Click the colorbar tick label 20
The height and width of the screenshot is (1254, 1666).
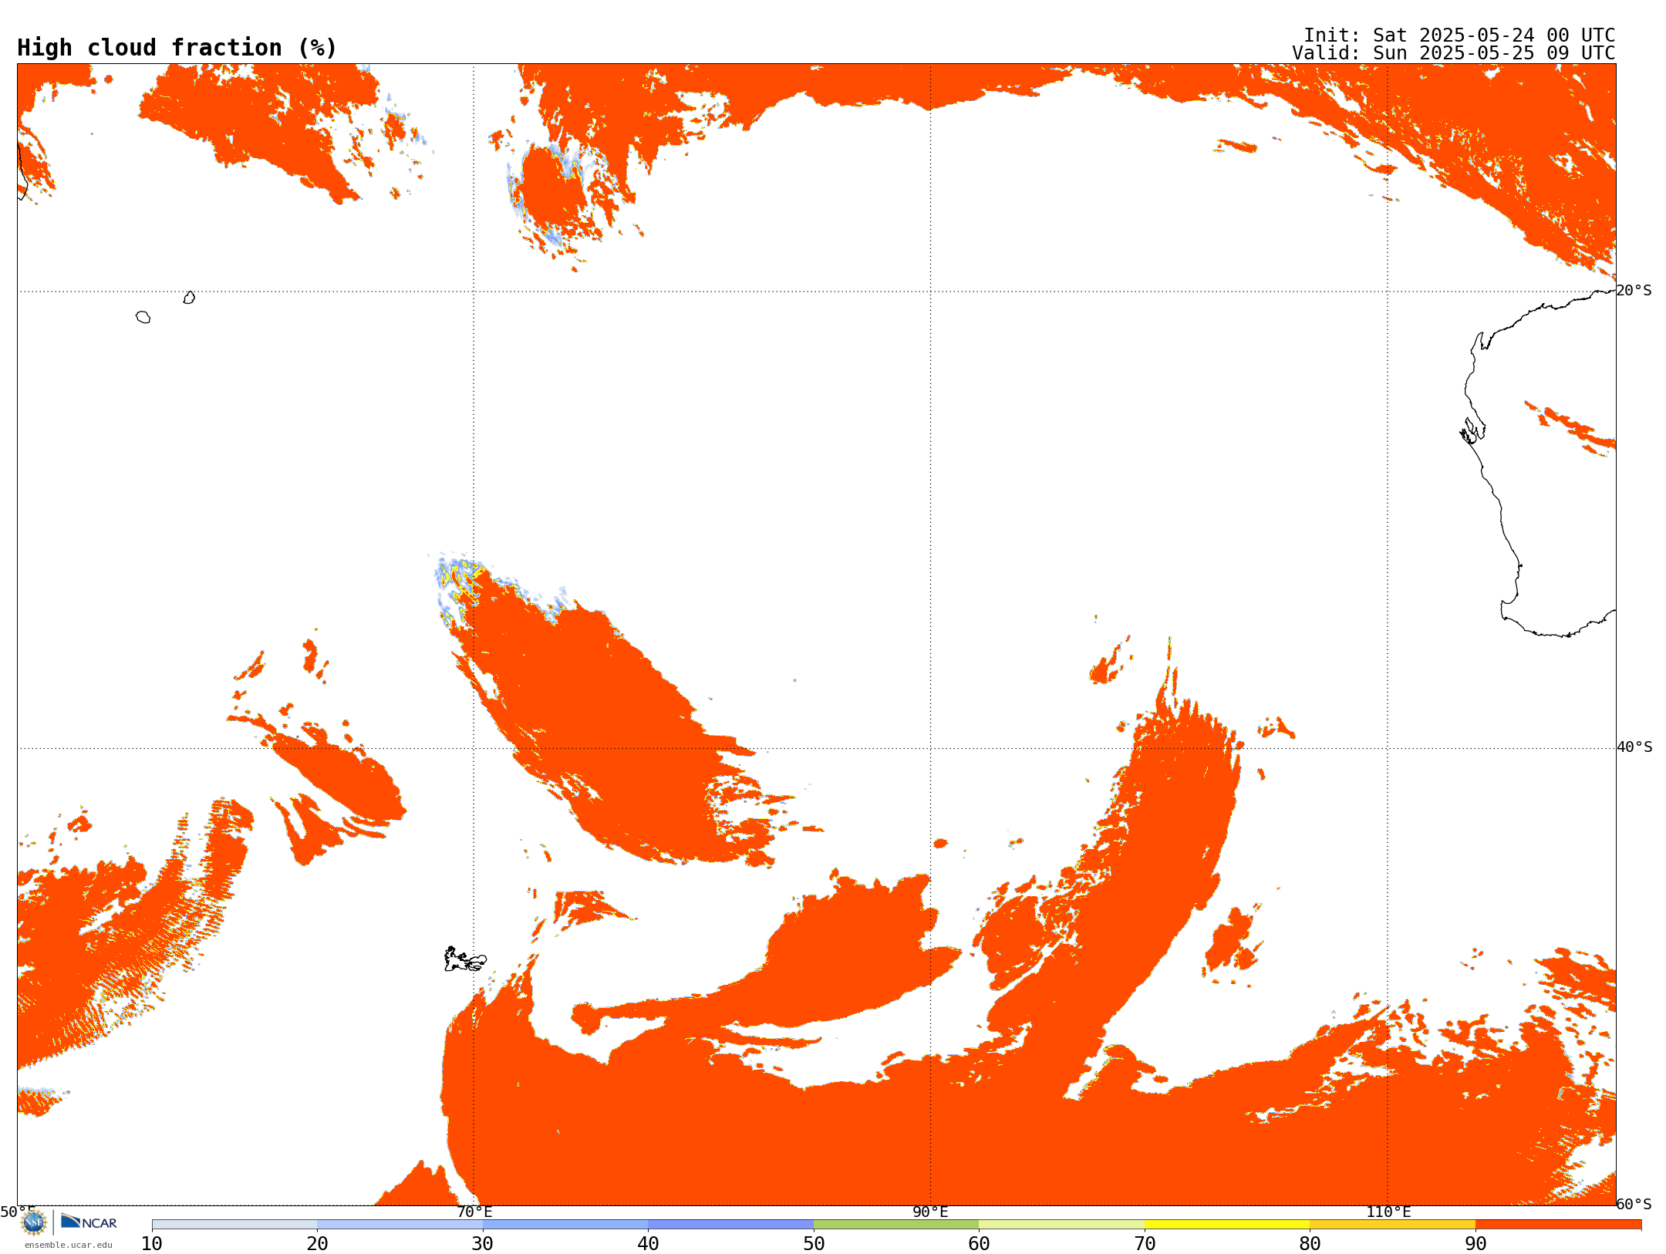click(317, 1244)
